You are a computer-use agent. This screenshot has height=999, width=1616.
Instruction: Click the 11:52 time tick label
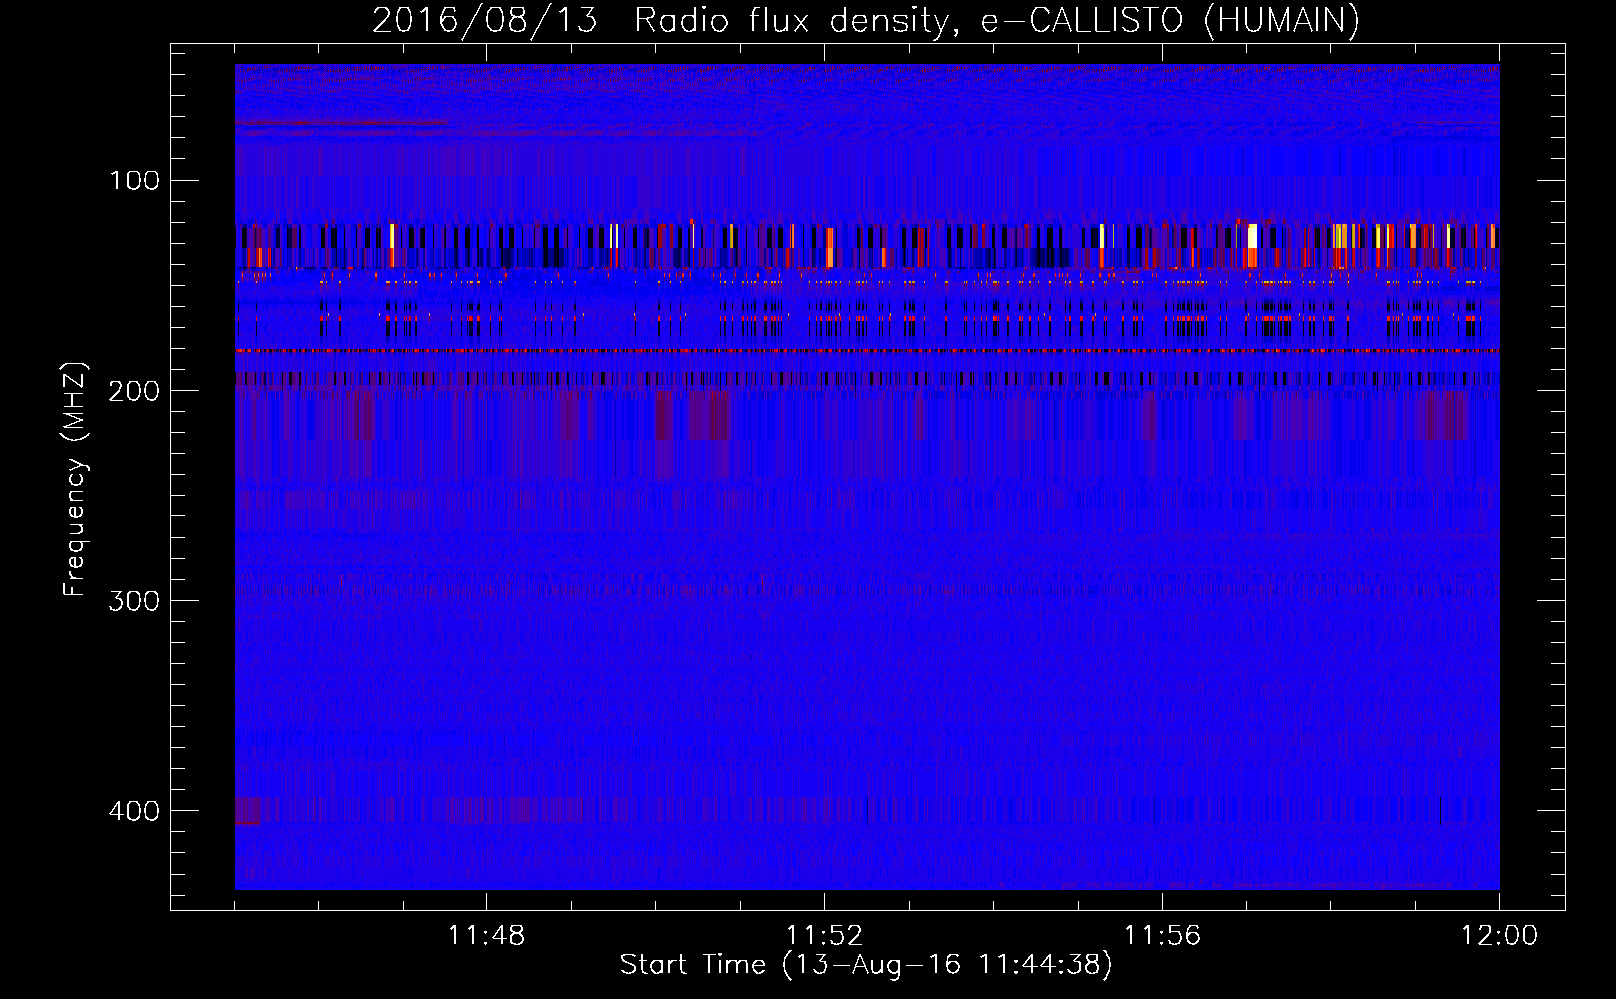pyautogui.click(x=824, y=936)
